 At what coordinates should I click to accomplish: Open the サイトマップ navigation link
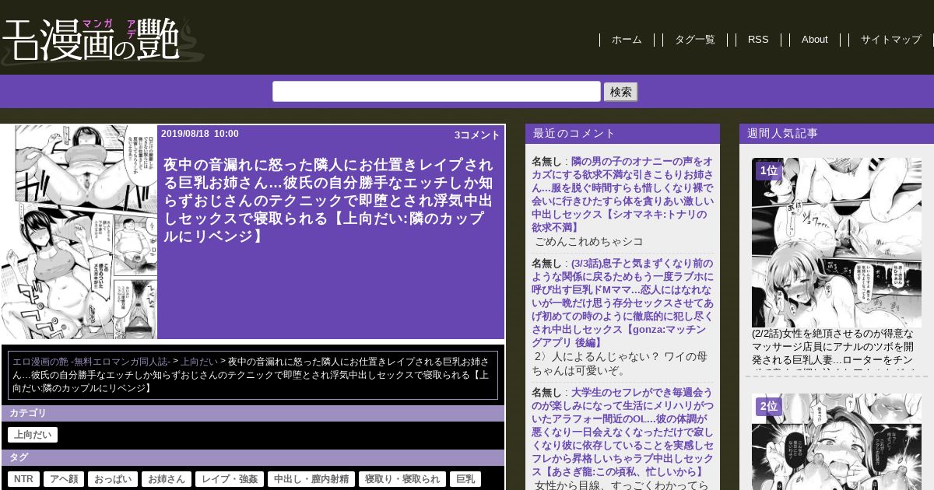890,40
